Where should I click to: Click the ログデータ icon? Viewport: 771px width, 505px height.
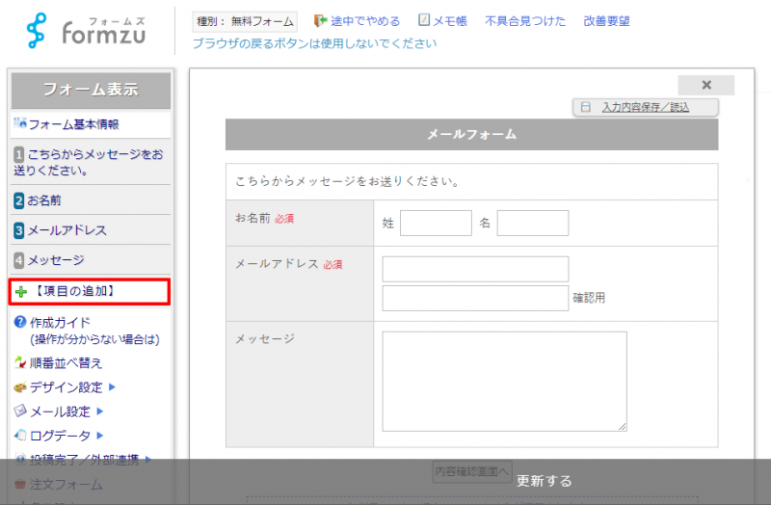coord(20,436)
